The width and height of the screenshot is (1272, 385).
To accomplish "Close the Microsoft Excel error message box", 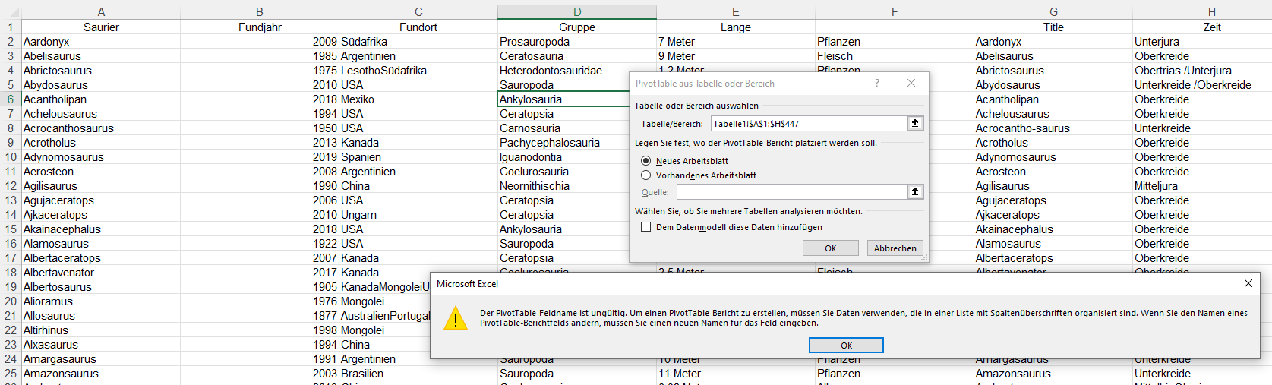I will click(1248, 283).
